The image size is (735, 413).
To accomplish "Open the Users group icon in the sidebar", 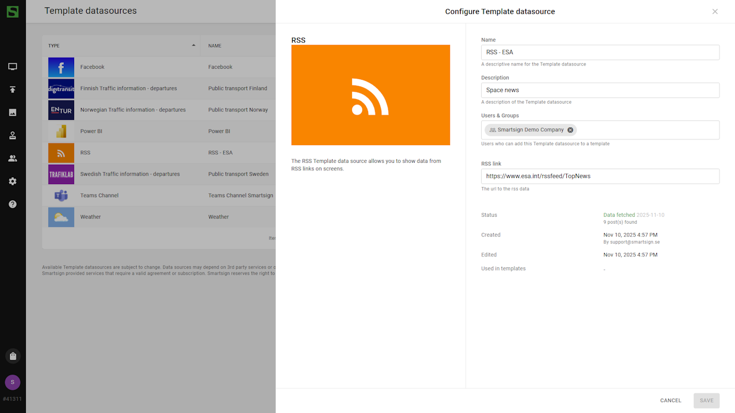I will coord(13,158).
